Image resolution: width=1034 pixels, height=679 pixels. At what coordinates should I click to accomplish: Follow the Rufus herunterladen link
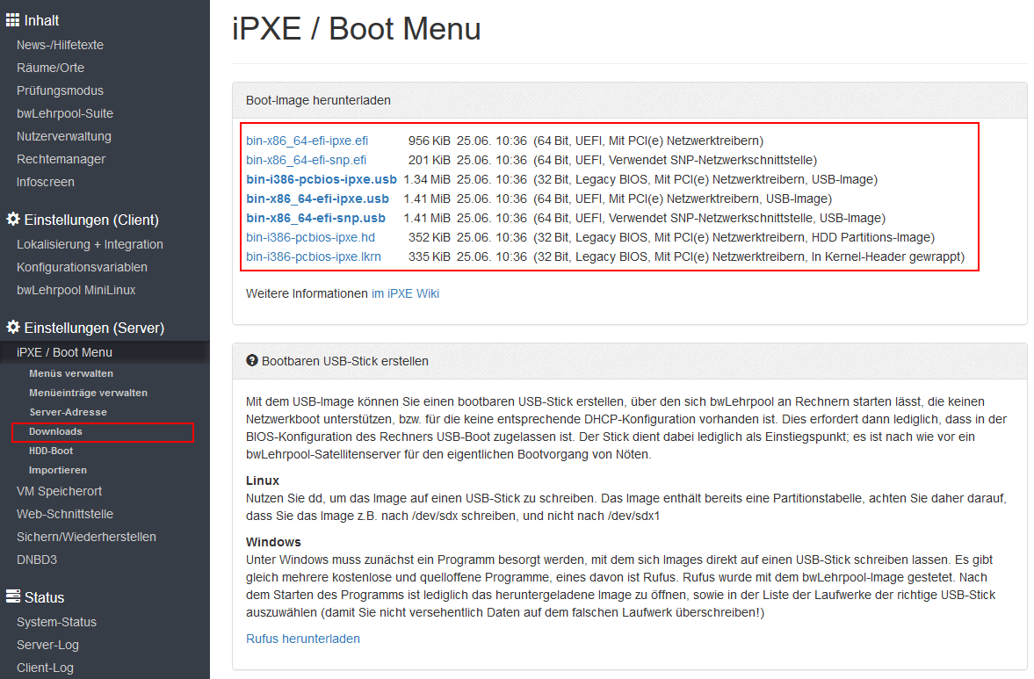pyautogui.click(x=303, y=639)
